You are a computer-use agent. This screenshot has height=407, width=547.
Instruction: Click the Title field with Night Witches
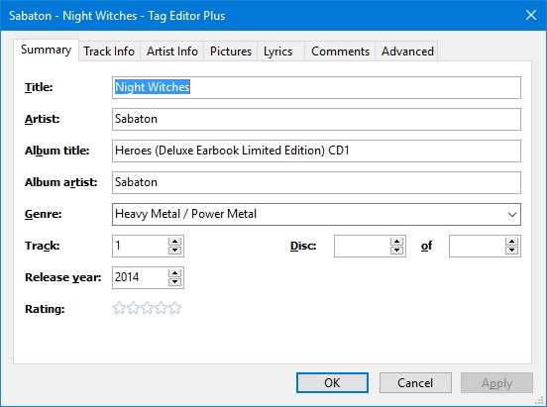pyautogui.click(x=316, y=87)
